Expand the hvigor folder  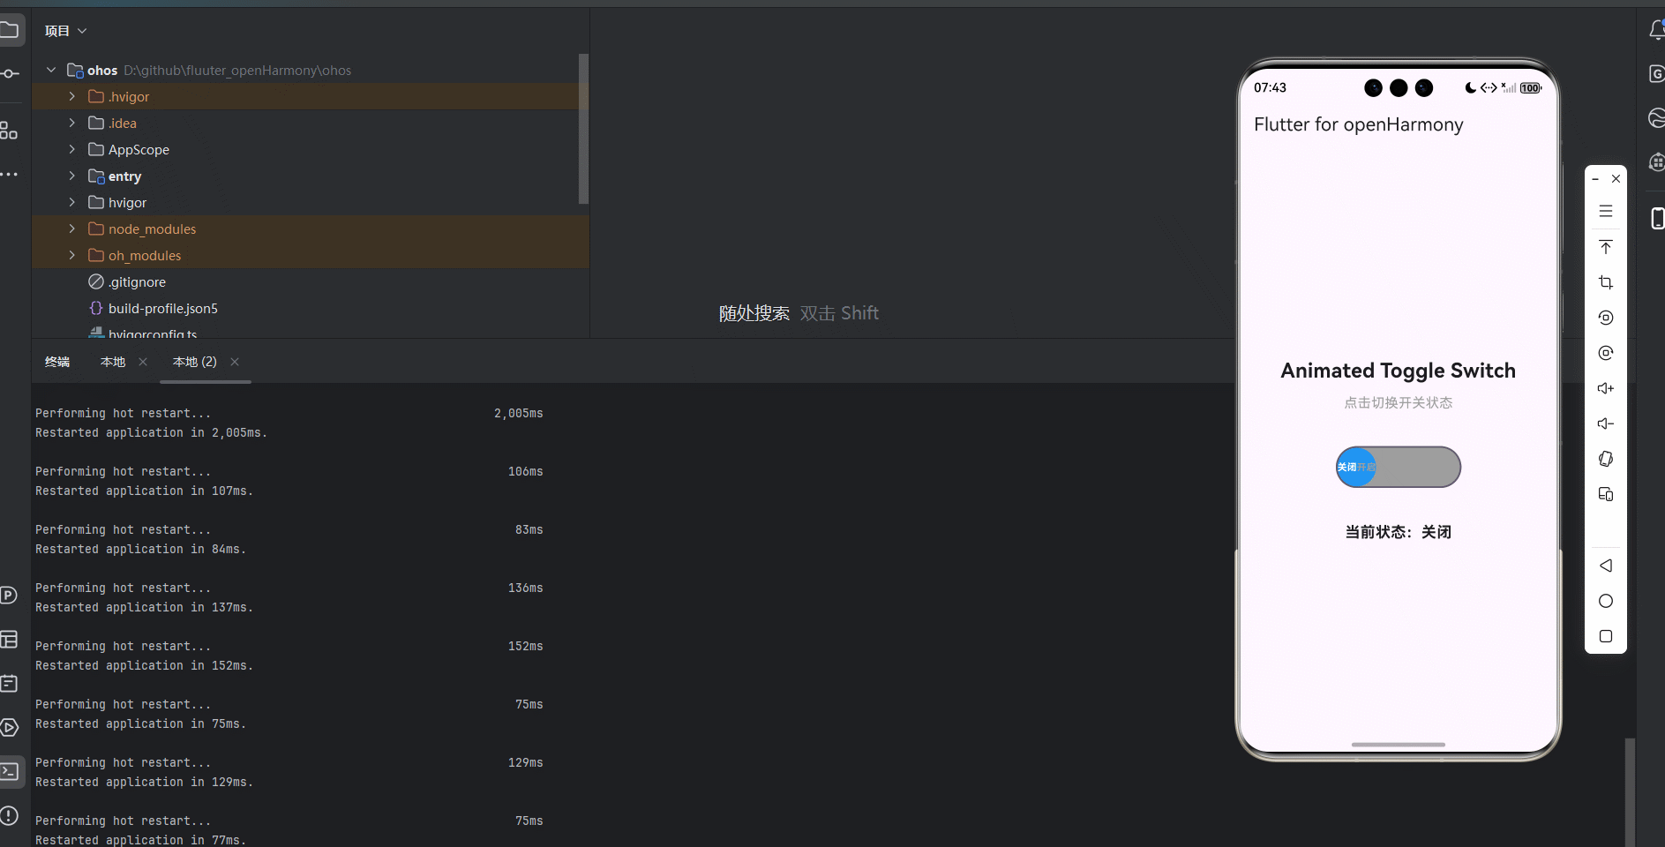pos(72,202)
